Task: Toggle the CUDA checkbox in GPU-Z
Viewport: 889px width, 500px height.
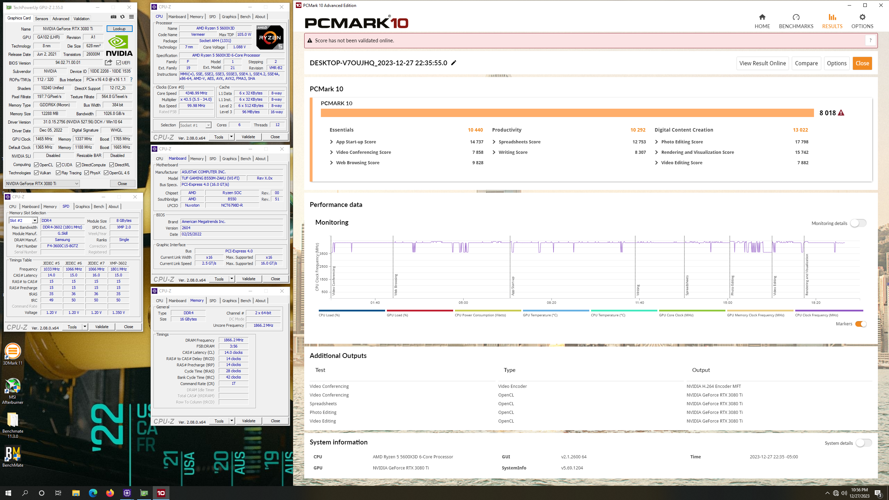Action: [58, 165]
